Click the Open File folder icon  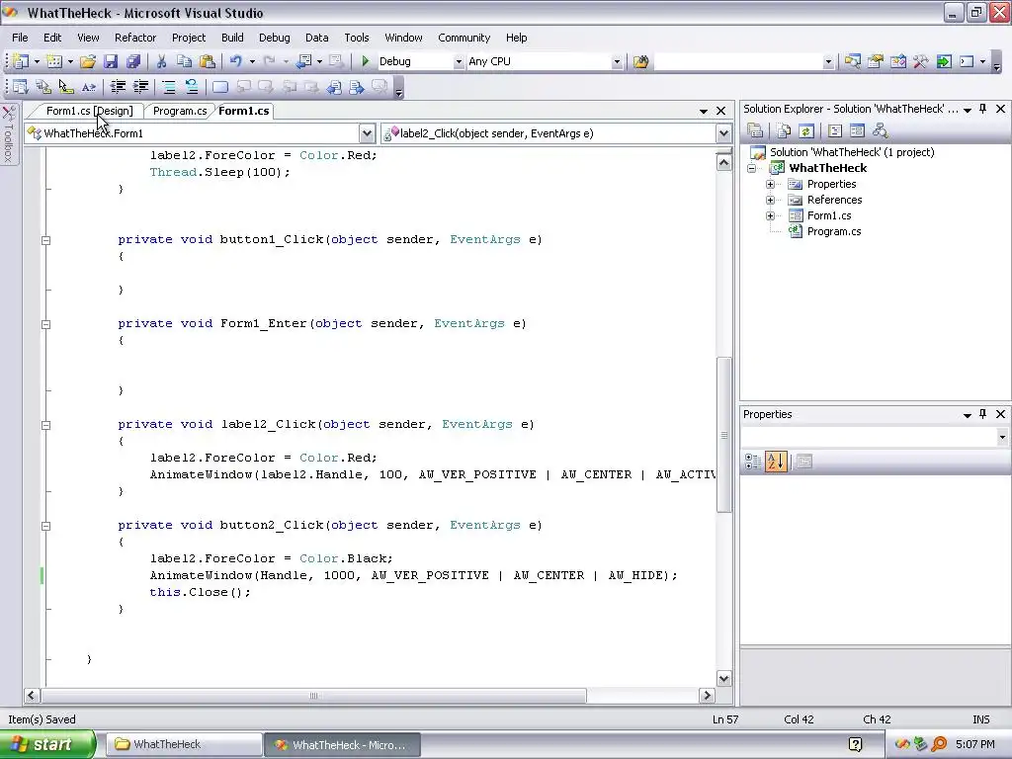[88, 61]
